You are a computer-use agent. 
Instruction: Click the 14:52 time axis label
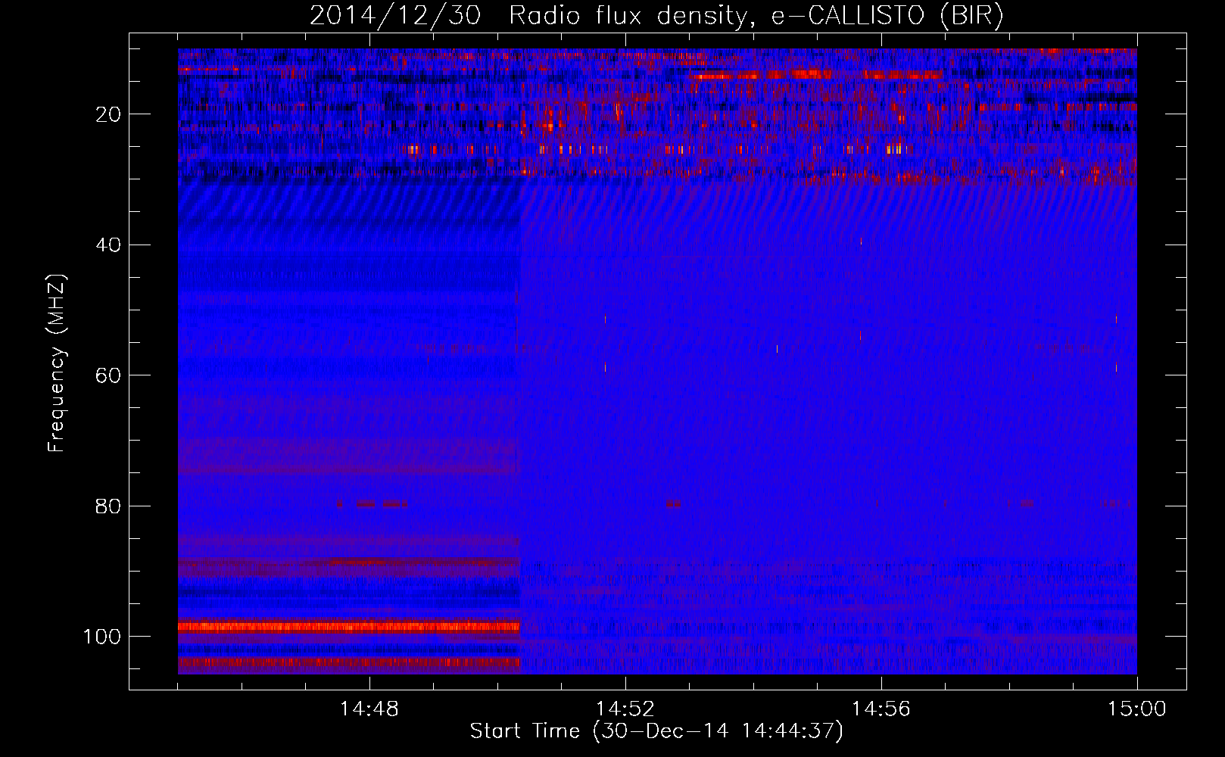(625, 709)
